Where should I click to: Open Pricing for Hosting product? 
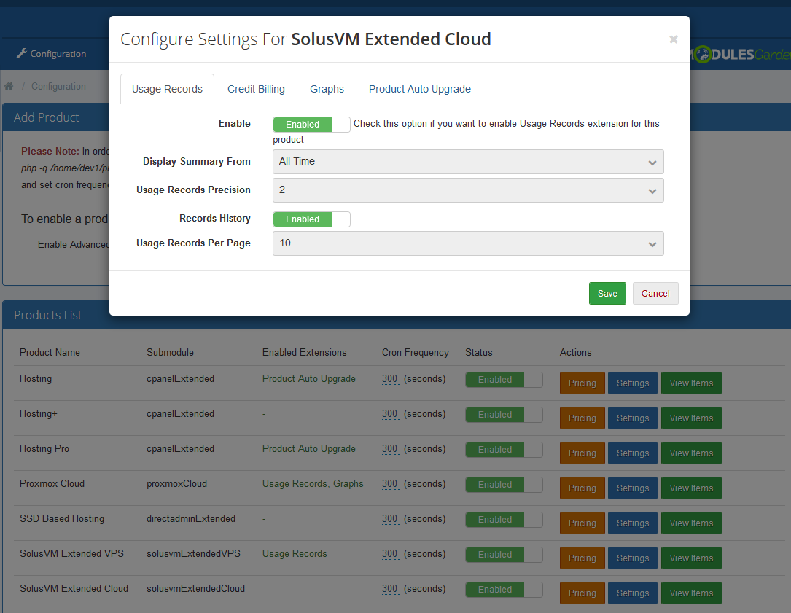pos(582,383)
